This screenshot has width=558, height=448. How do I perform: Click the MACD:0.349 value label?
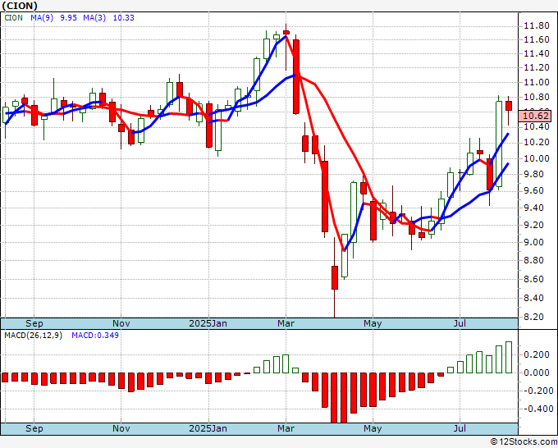95,336
